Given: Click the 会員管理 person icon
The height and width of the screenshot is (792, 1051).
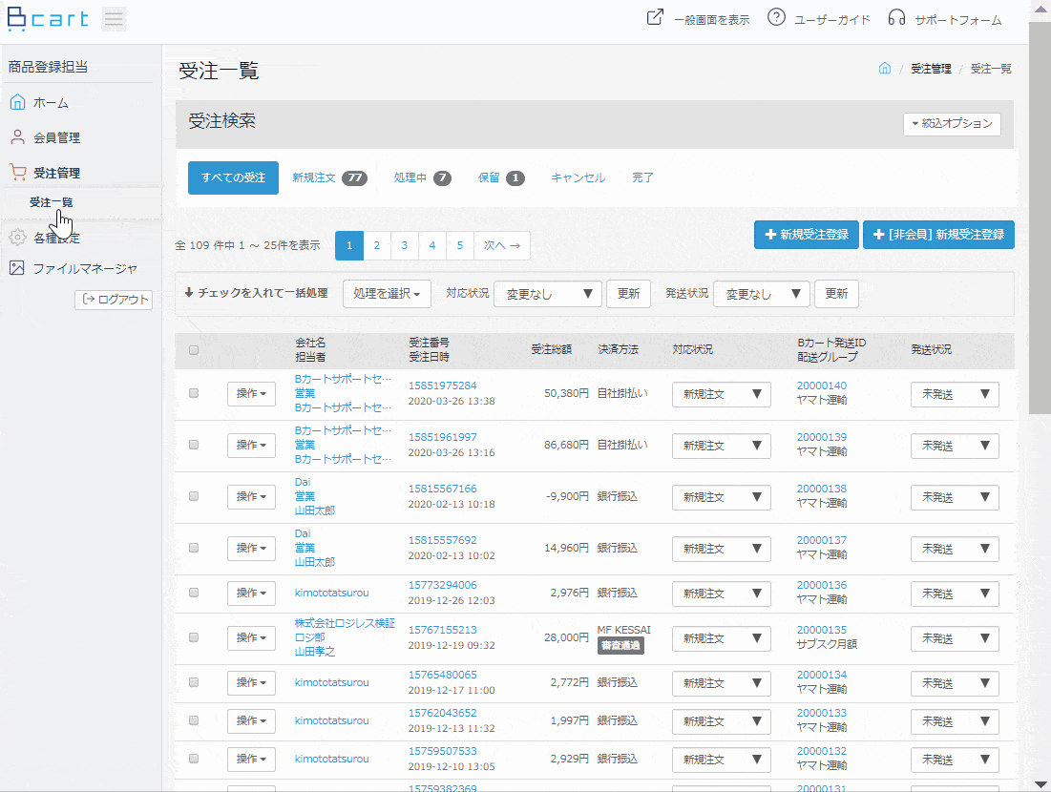Looking at the screenshot, I should [17, 137].
